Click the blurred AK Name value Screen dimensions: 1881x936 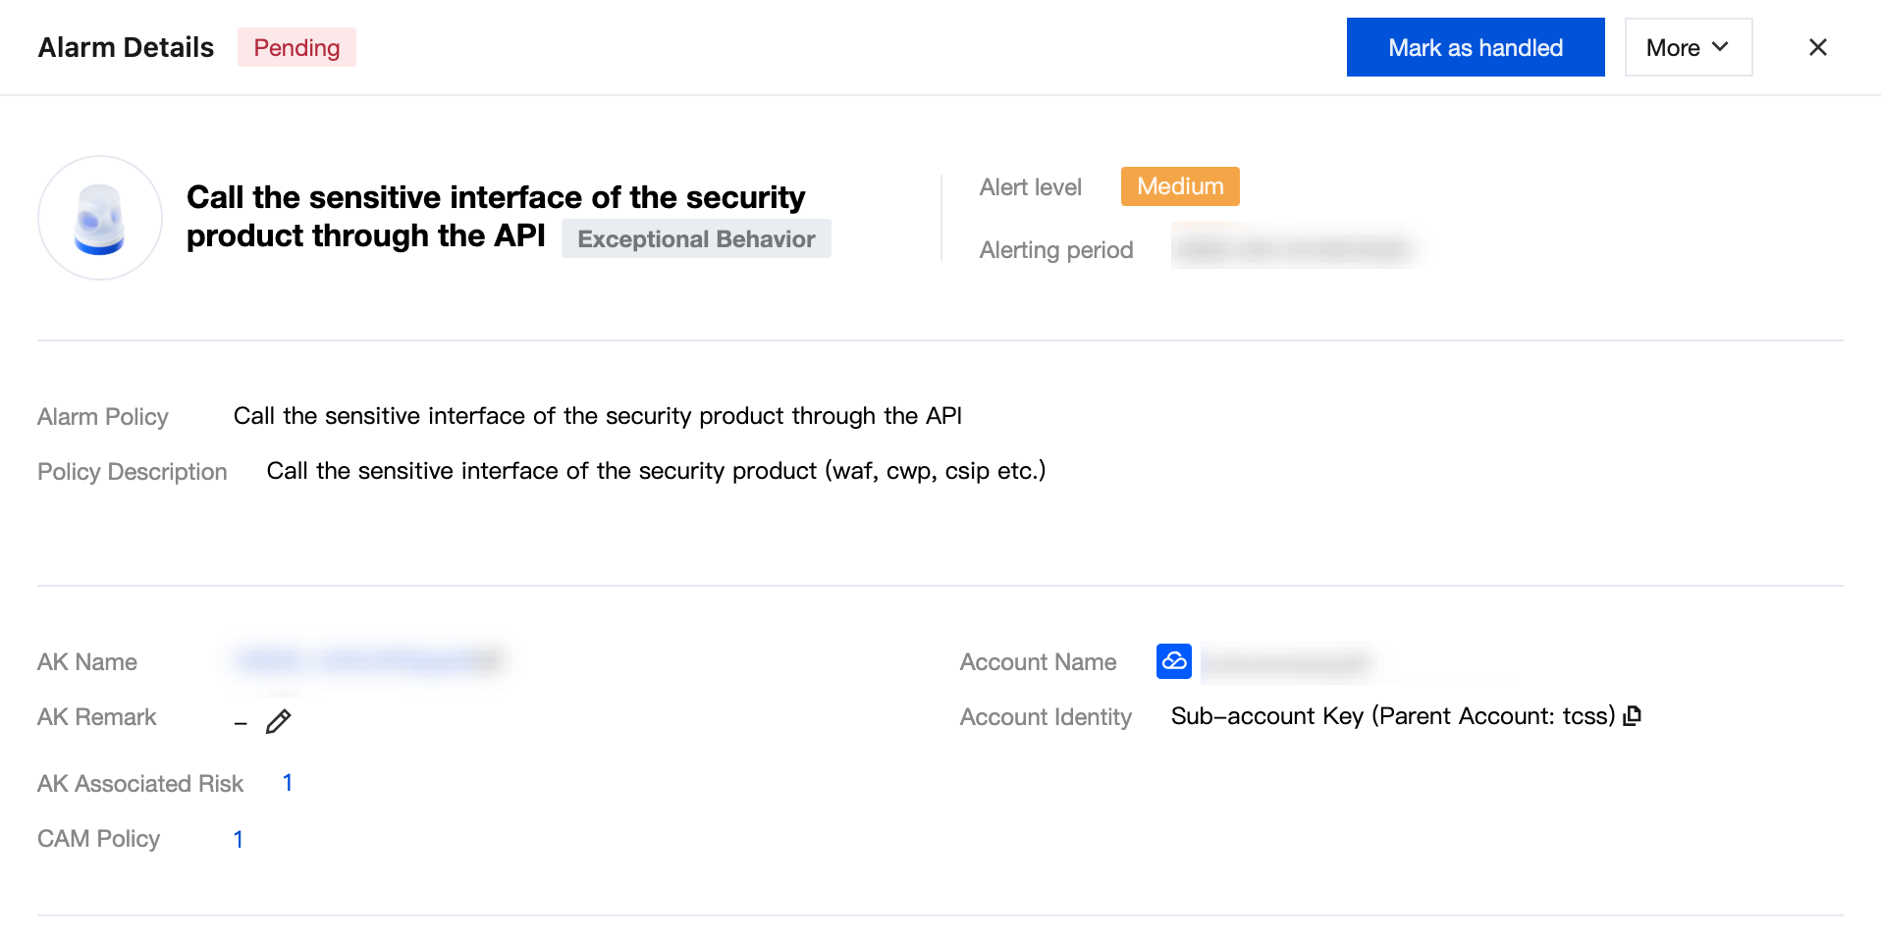click(x=368, y=660)
